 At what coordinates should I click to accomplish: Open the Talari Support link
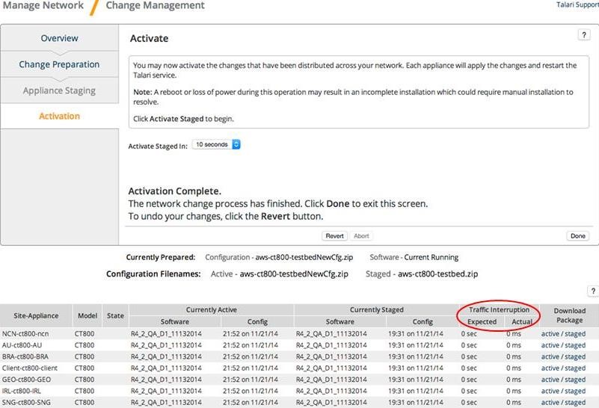(577, 4)
